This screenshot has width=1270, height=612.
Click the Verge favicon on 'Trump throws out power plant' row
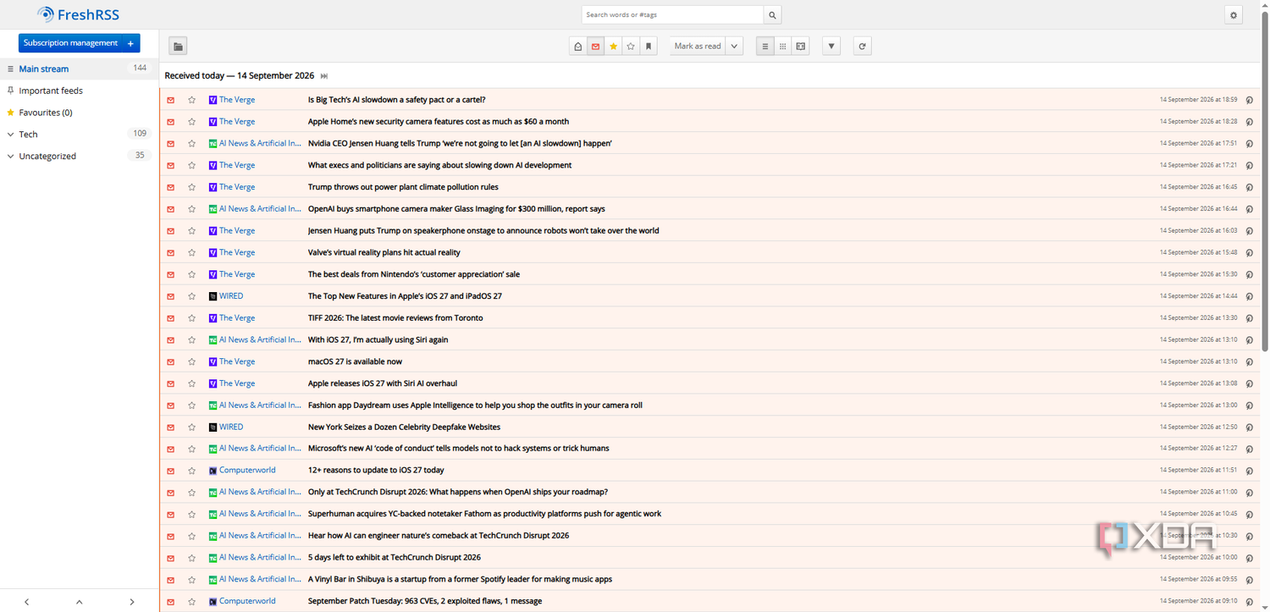coord(213,187)
